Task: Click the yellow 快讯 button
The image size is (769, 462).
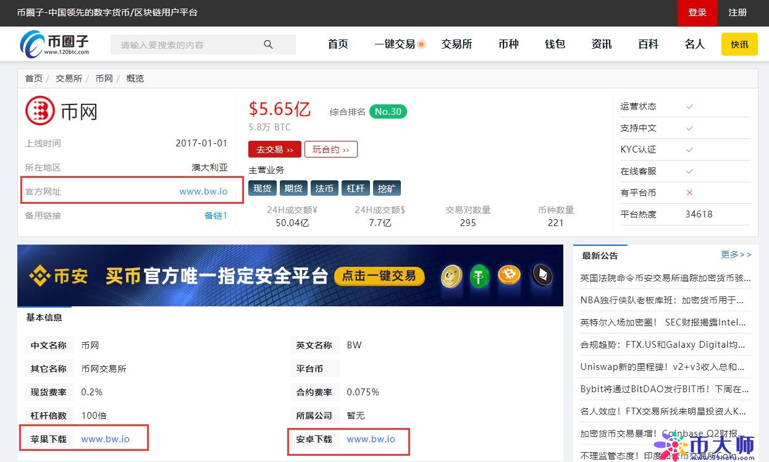Action: (739, 44)
